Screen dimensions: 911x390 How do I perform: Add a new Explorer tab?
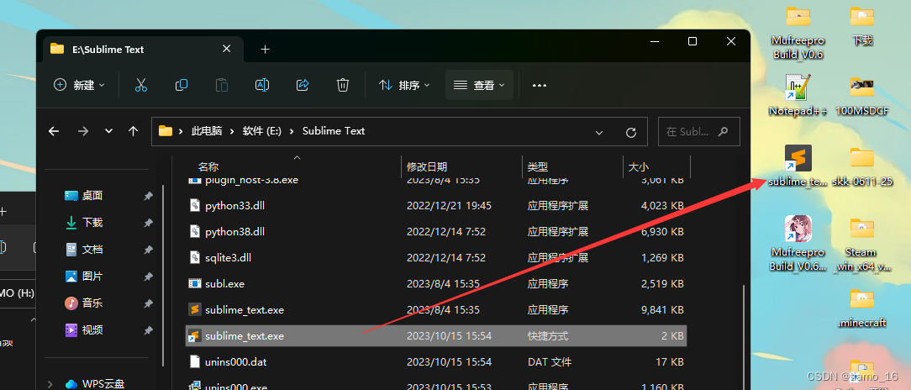tap(265, 50)
